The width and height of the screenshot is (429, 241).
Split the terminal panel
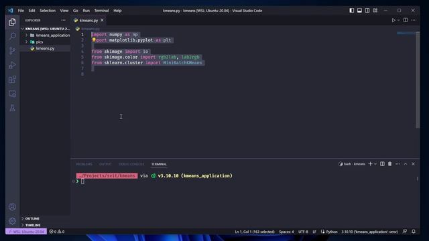tap(382, 164)
